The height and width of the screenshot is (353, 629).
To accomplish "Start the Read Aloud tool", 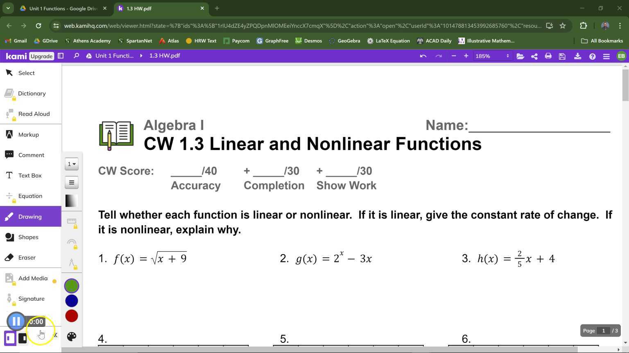I will coord(34,114).
